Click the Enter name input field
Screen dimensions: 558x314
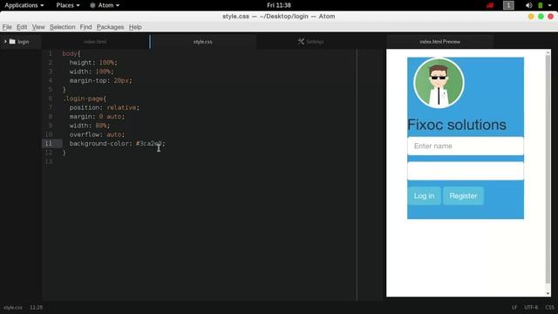466,146
